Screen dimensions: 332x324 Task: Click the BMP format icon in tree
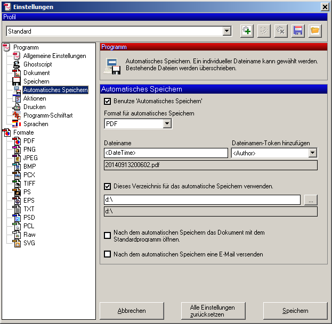[x=17, y=167]
